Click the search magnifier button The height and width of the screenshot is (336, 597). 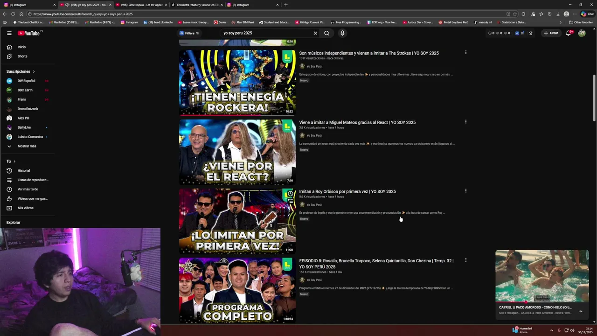326,33
